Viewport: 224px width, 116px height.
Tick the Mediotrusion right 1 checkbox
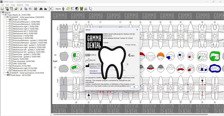[12, 26]
